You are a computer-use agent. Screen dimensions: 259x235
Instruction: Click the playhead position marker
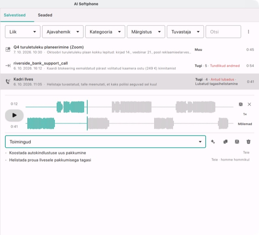point(87,115)
